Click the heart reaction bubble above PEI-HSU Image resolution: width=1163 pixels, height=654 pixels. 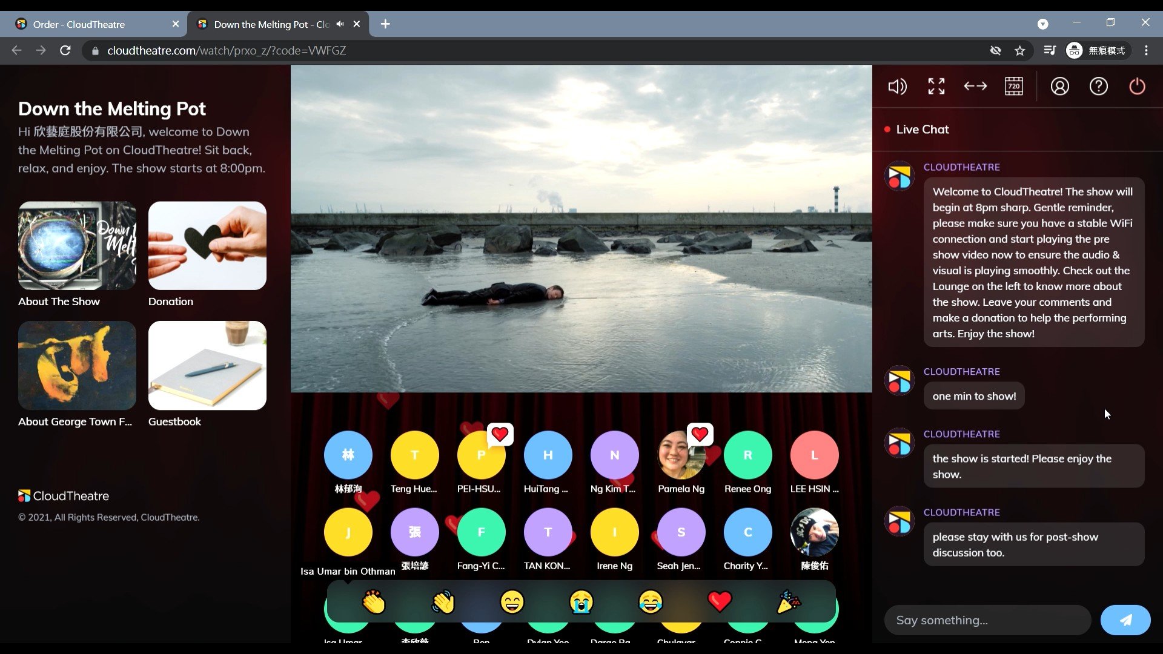click(500, 434)
